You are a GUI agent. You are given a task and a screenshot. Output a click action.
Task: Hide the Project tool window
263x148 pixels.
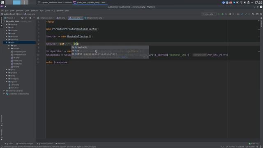[x=34, y=18]
